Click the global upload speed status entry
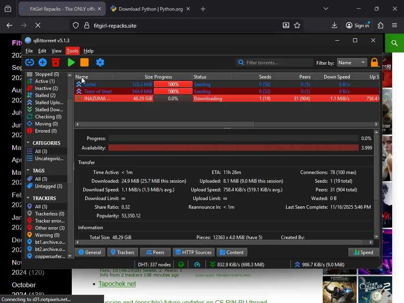 coord(320,264)
